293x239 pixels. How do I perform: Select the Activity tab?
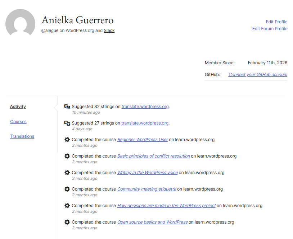[18, 106]
